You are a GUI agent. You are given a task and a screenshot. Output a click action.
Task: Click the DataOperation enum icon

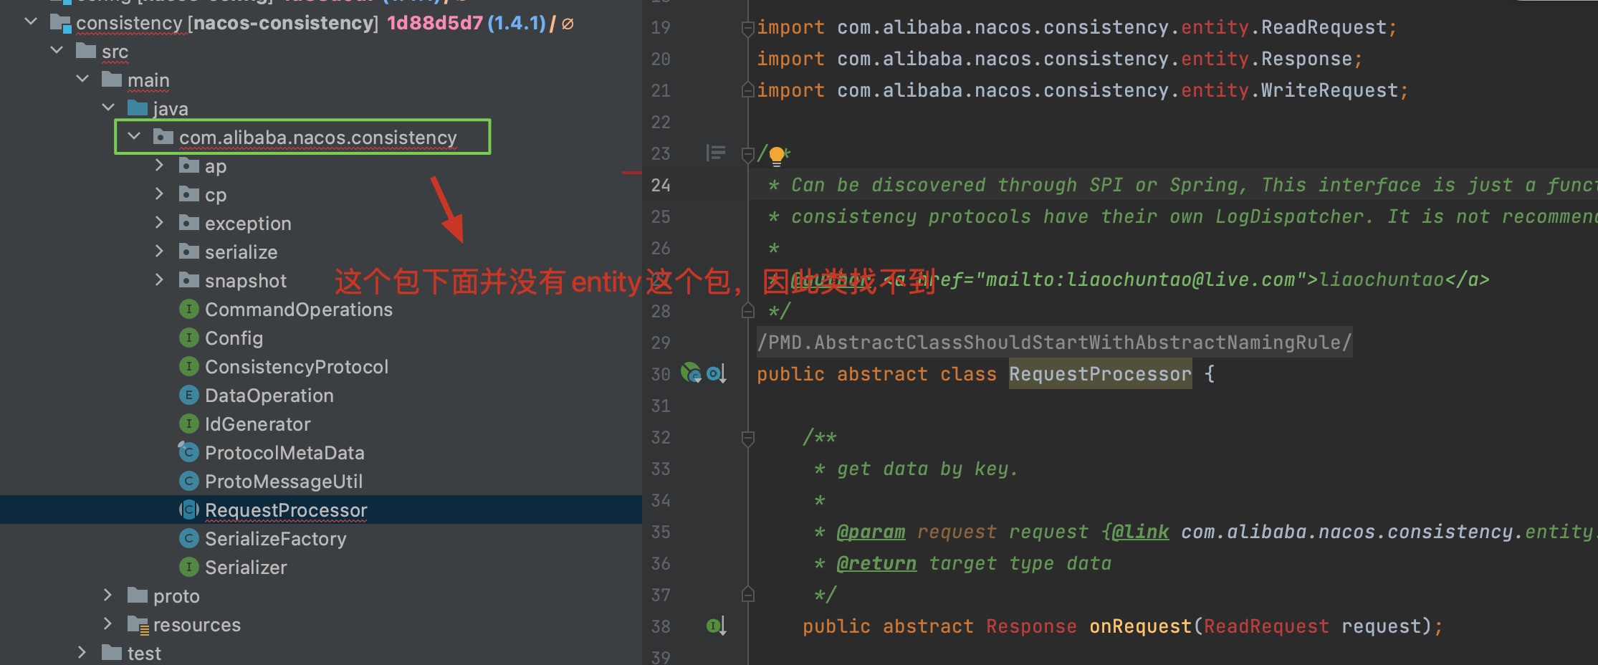[x=188, y=395]
